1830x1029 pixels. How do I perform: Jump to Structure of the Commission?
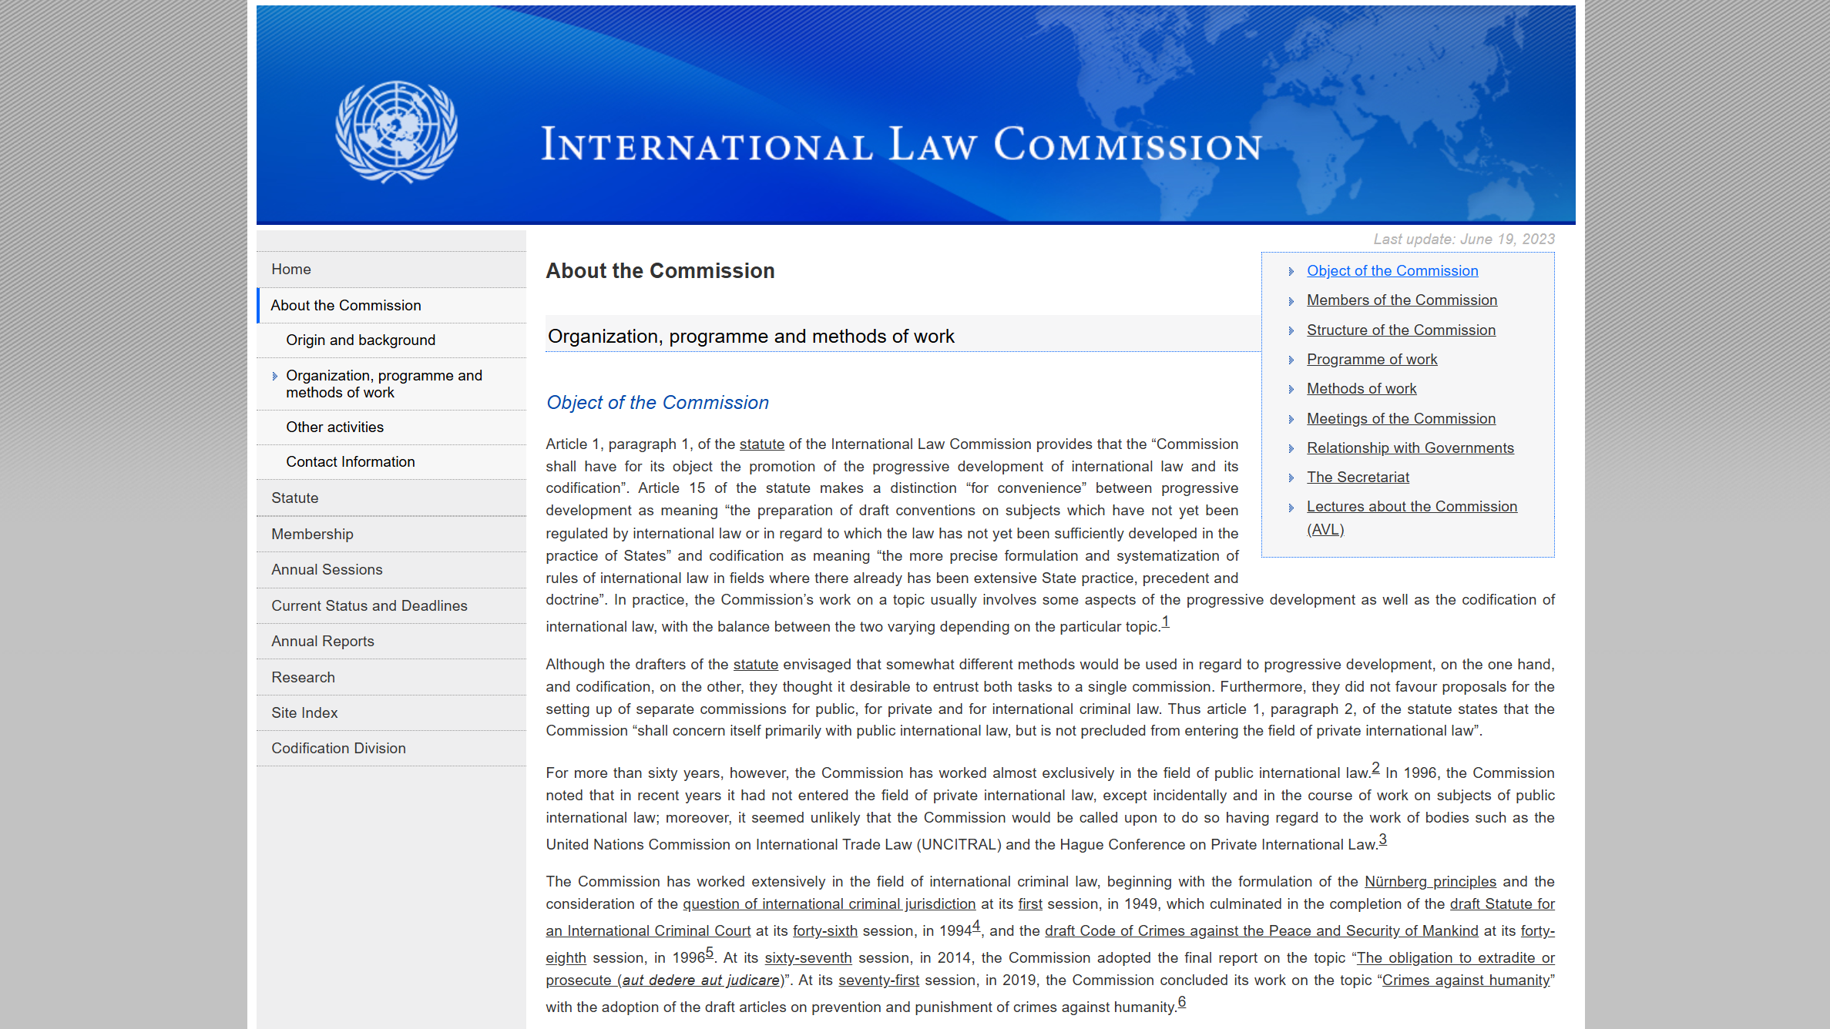point(1400,330)
